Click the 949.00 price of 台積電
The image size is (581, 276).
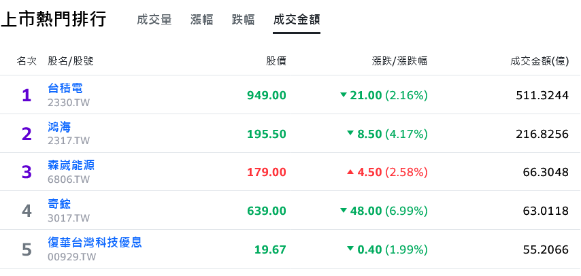tap(267, 95)
